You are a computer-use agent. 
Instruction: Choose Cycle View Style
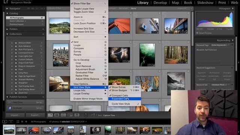pyautogui.click(x=124, y=104)
